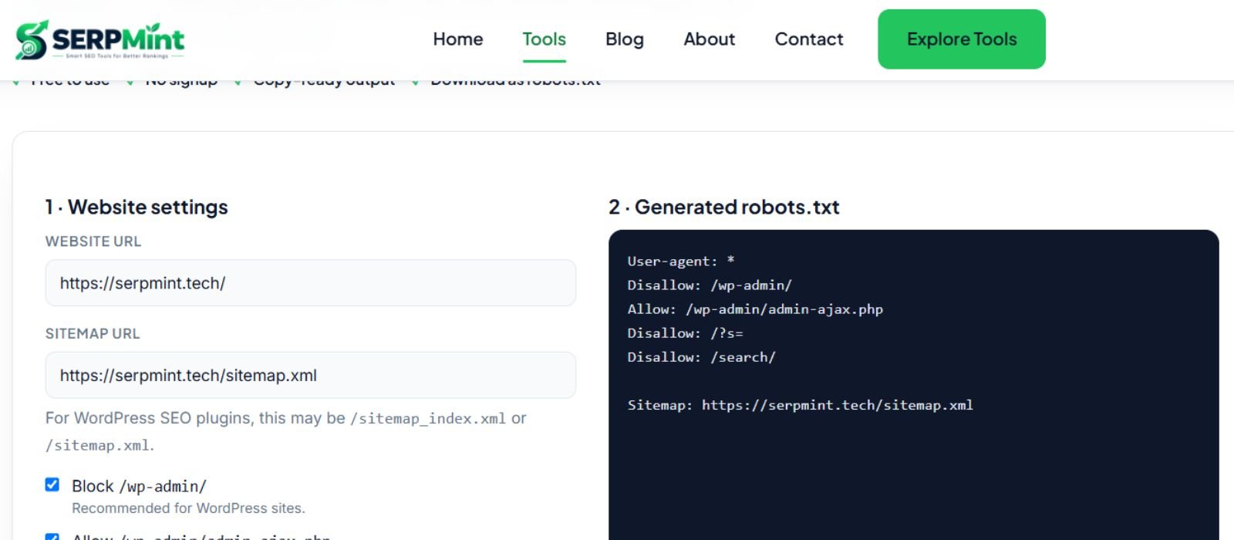Click the 'SITEMAP URL' label

(93, 334)
